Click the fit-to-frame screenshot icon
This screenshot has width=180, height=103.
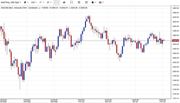pyautogui.click(x=86, y=2)
